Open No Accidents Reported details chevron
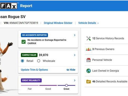 pos(74,35)
